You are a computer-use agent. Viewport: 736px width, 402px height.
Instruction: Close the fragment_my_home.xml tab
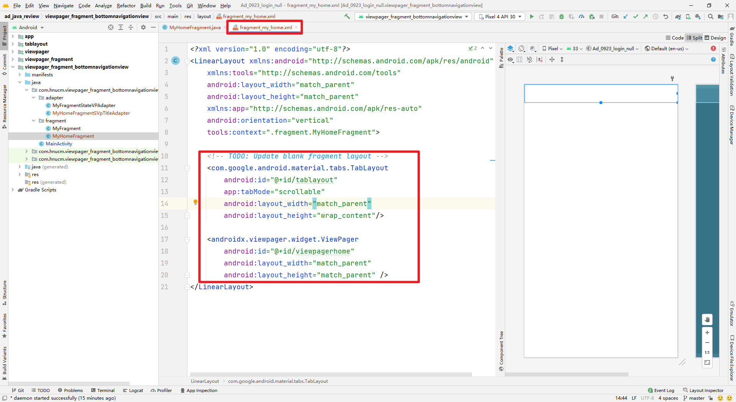[296, 27]
